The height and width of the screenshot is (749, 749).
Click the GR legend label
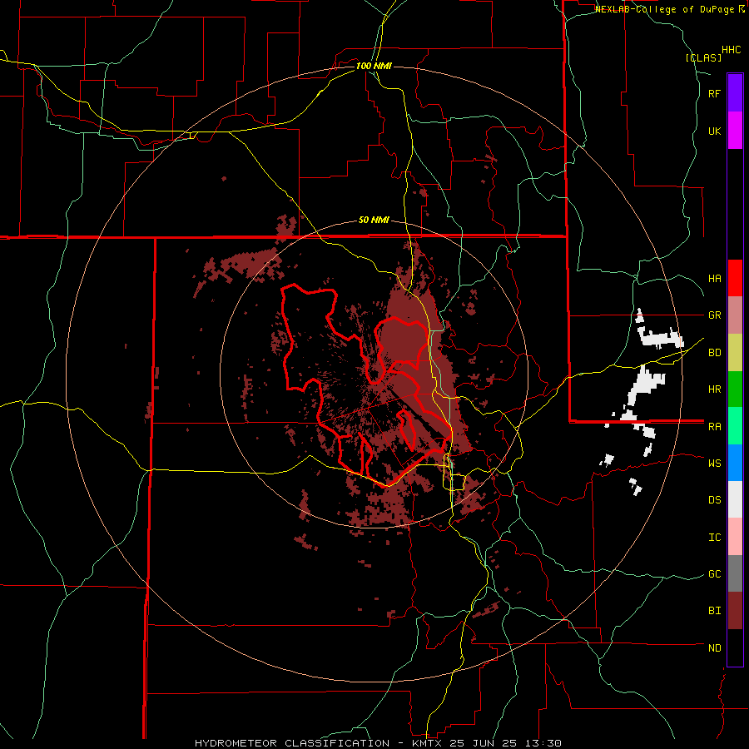click(x=714, y=315)
